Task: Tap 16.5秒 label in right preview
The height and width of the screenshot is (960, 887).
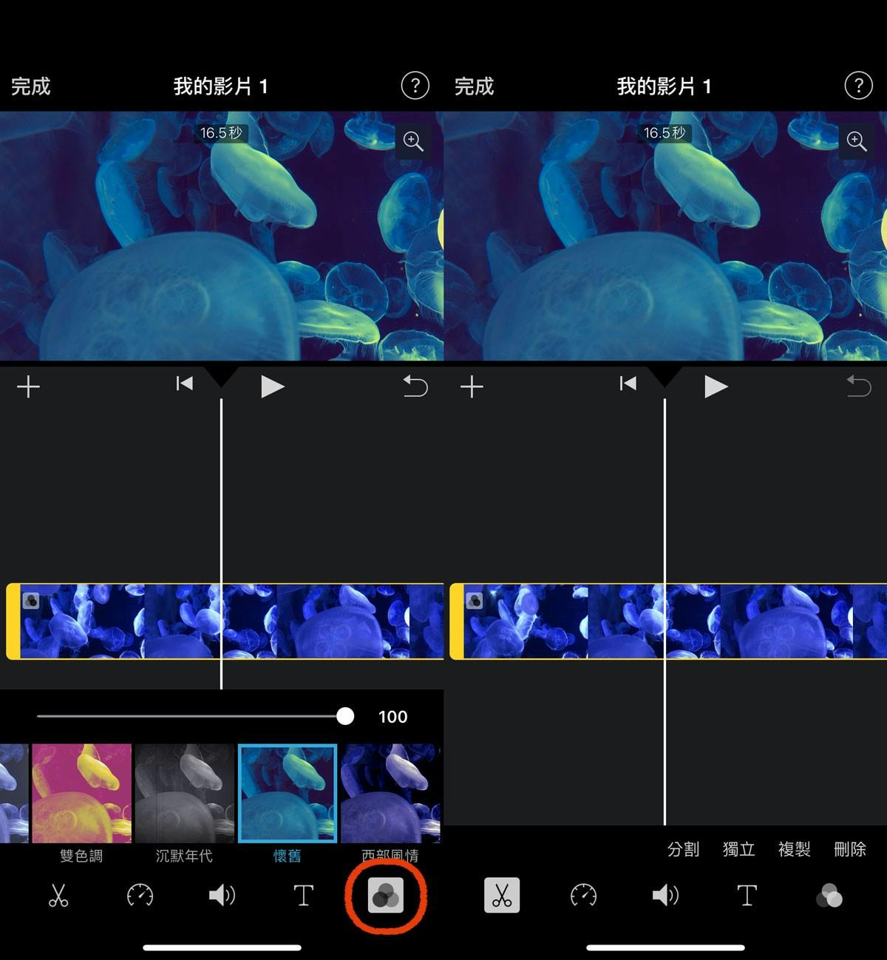Action: (x=665, y=133)
